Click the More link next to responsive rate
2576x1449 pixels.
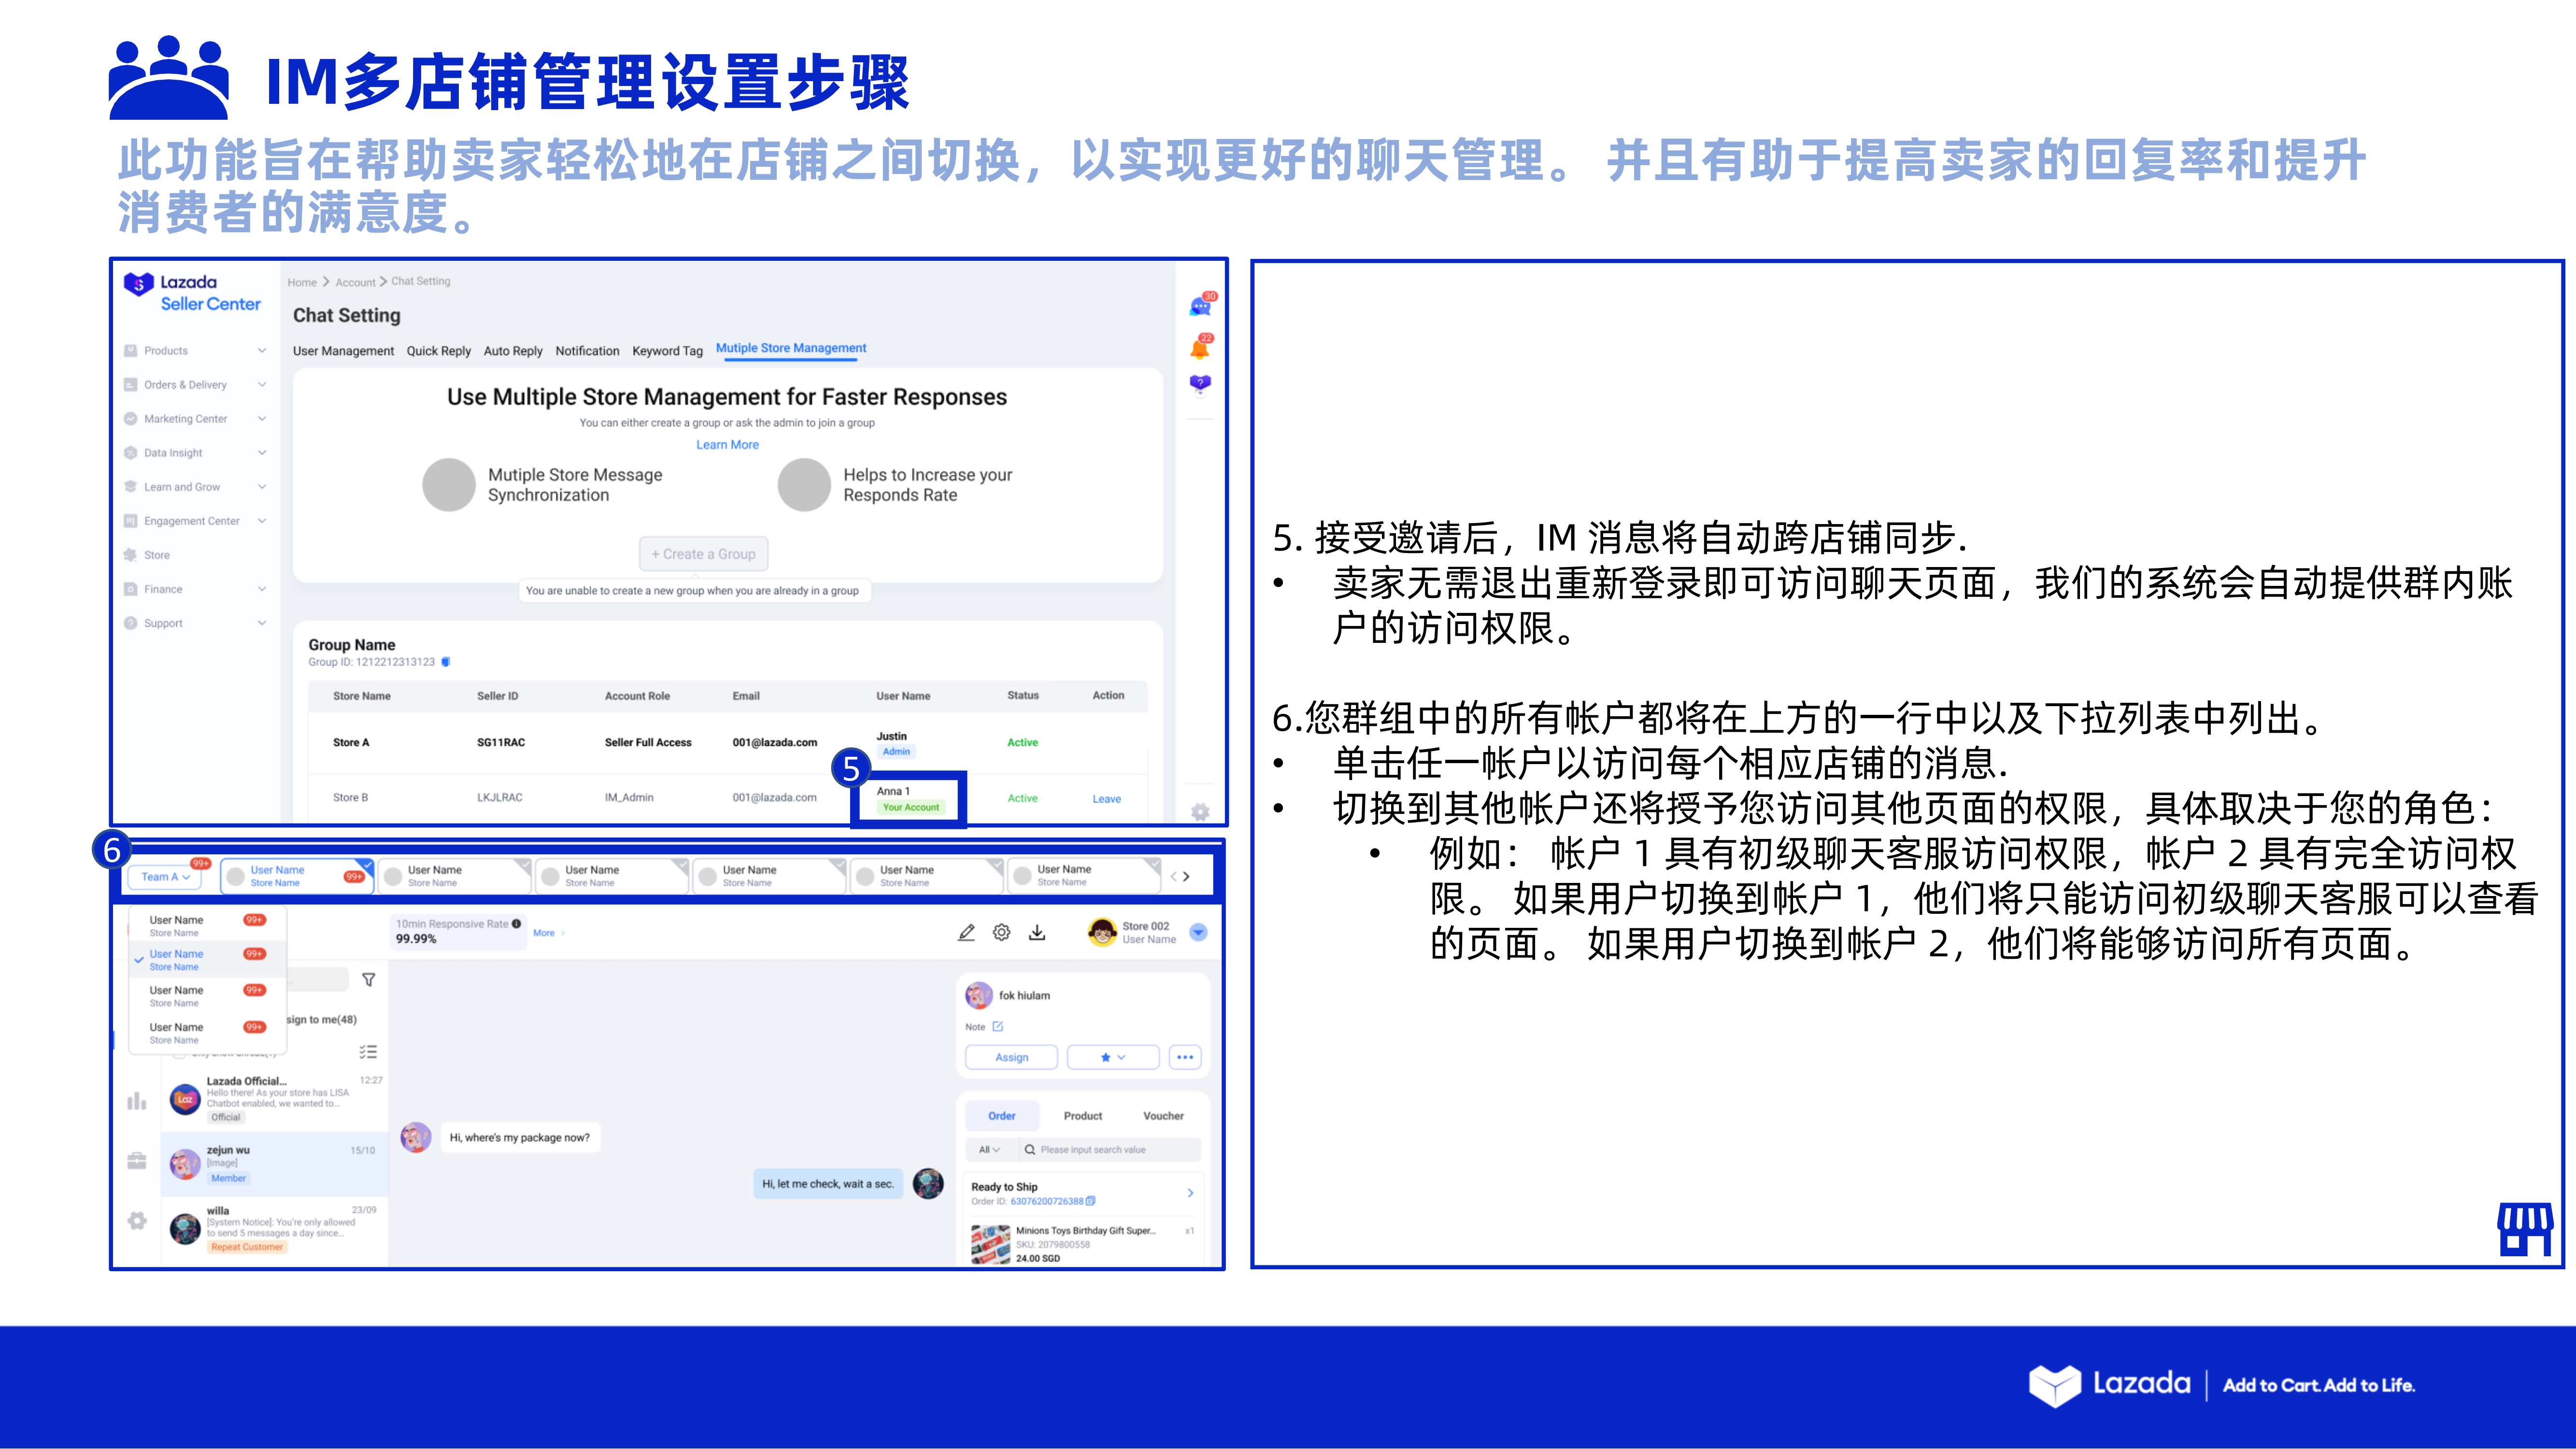tap(544, 933)
